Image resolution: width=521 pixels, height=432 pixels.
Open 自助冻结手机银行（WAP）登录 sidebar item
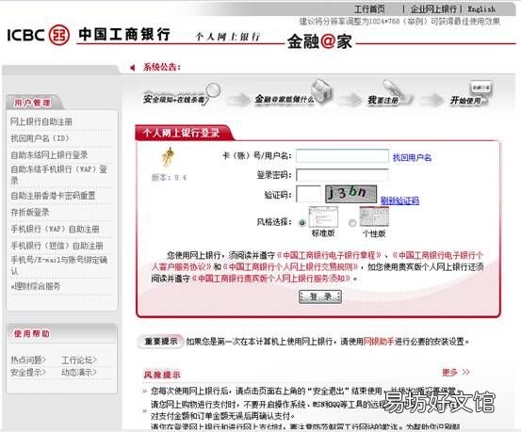tap(58, 175)
